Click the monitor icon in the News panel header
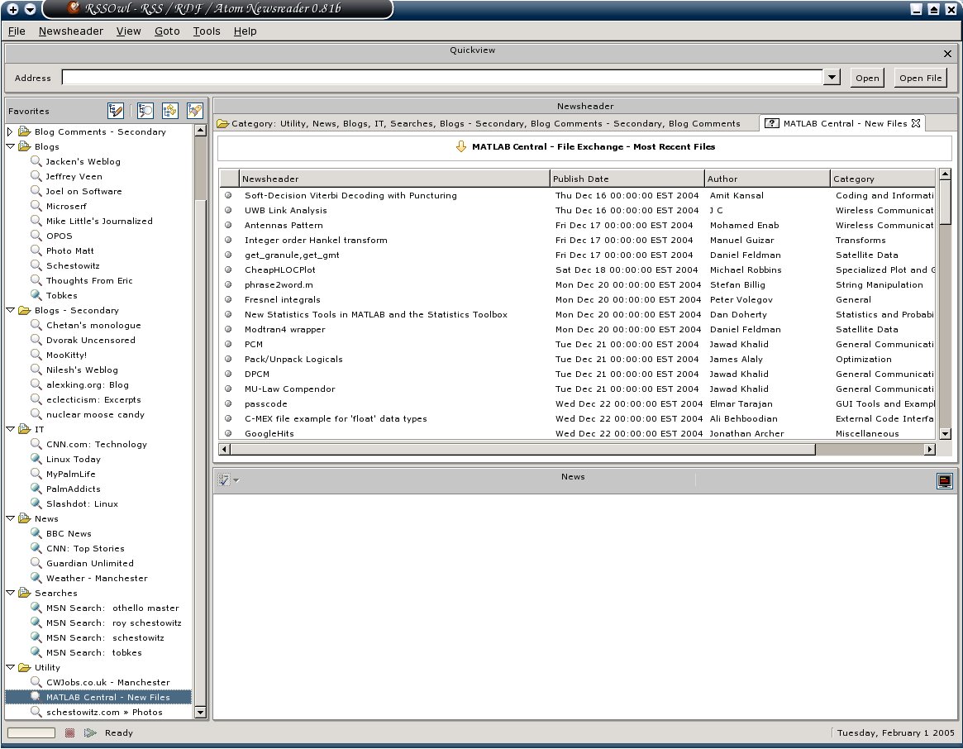This screenshot has width=963, height=749. coord(945,480)
